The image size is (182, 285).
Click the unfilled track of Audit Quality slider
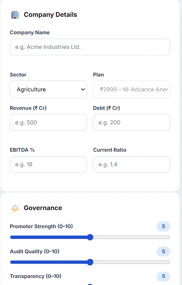click(x=131, y=262)
